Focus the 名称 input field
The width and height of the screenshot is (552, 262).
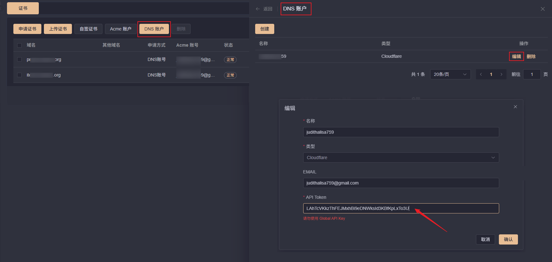[x=401, y=132]
